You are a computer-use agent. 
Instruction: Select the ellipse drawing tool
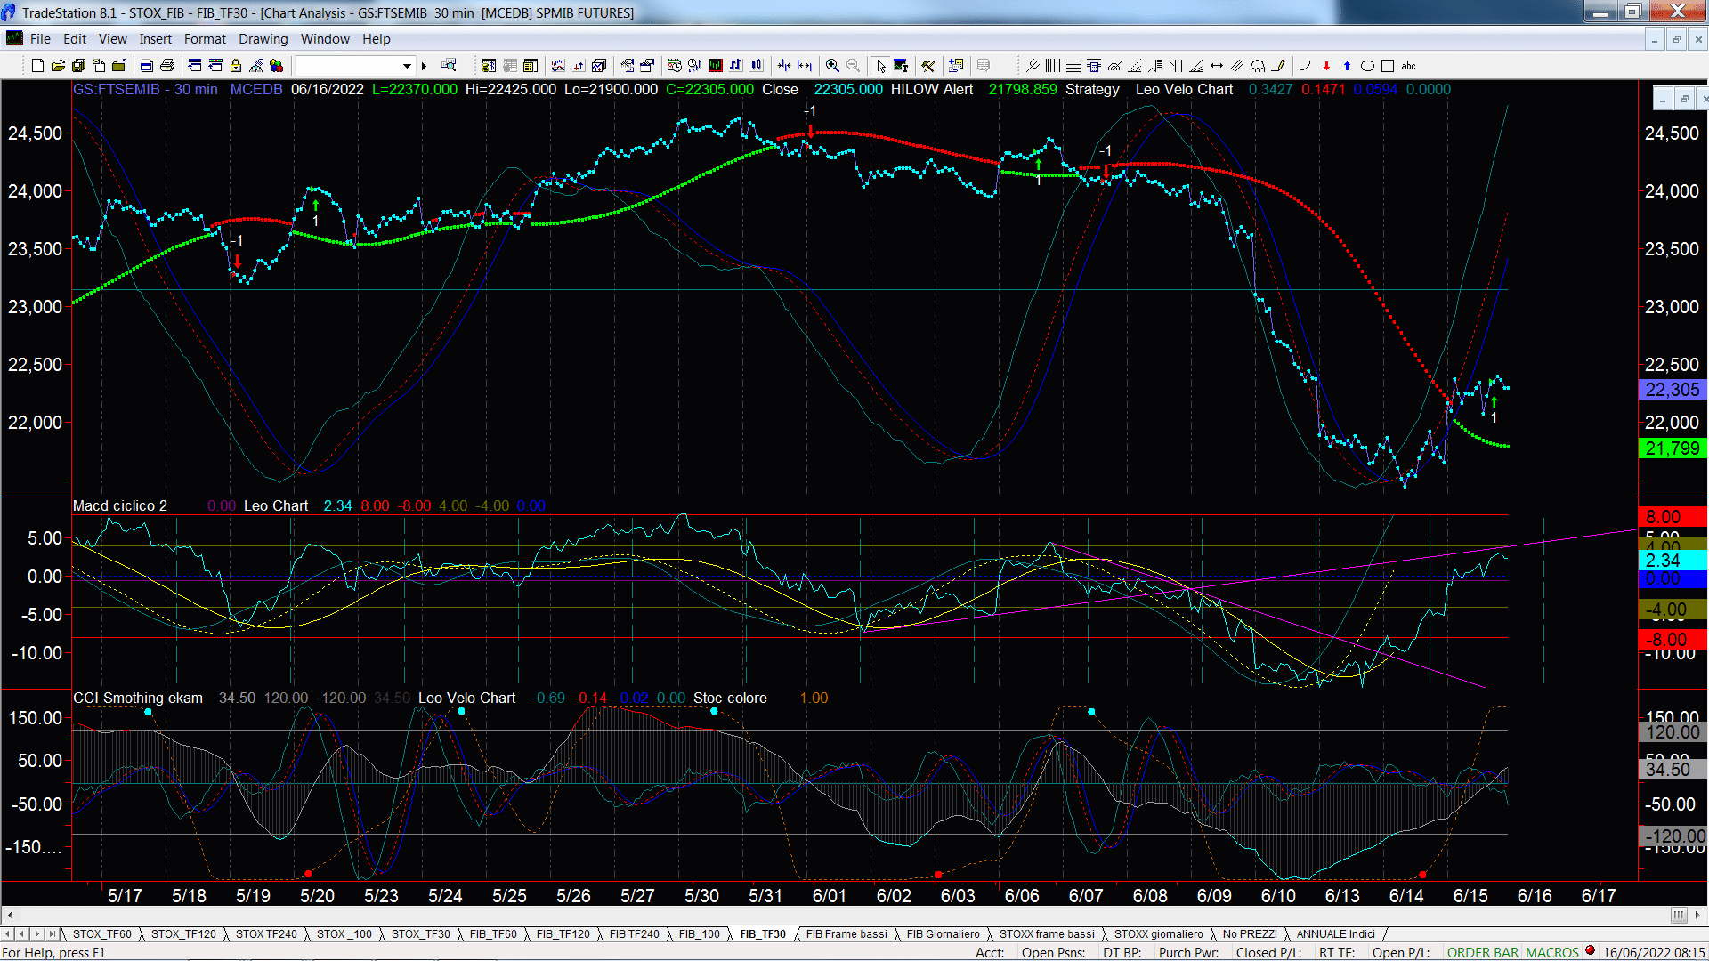pyautogui.click(x=1367, y=66)
